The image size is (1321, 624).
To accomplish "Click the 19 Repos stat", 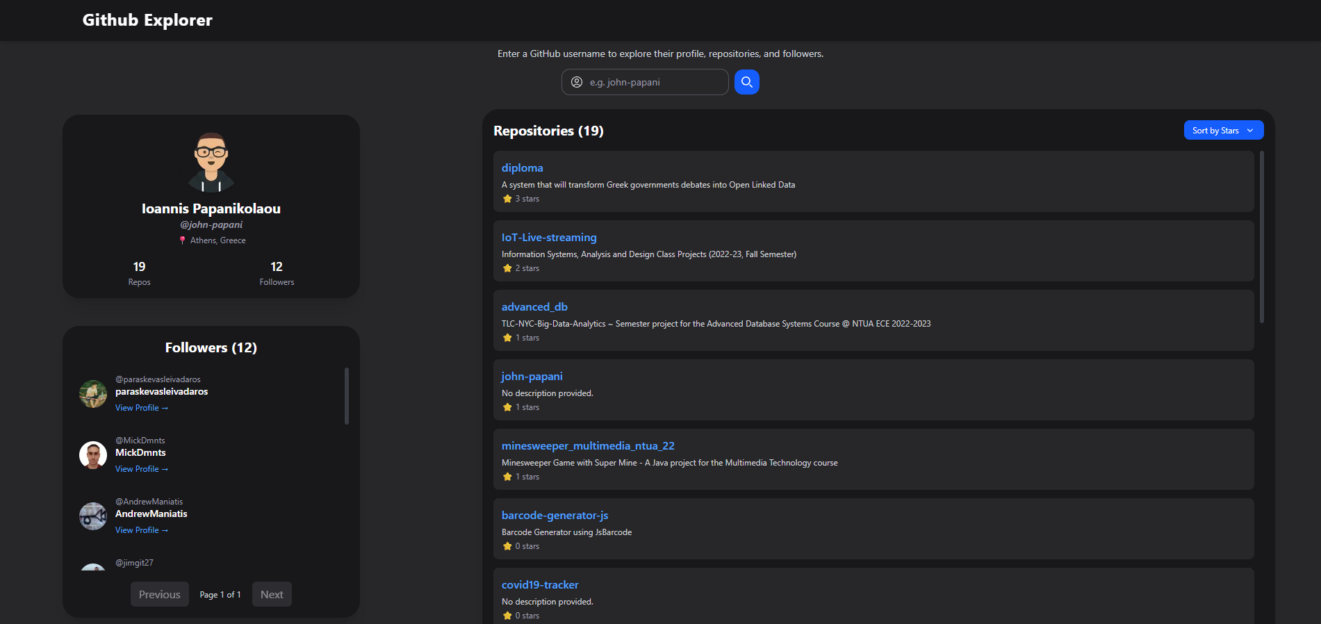I will [139, 273].
